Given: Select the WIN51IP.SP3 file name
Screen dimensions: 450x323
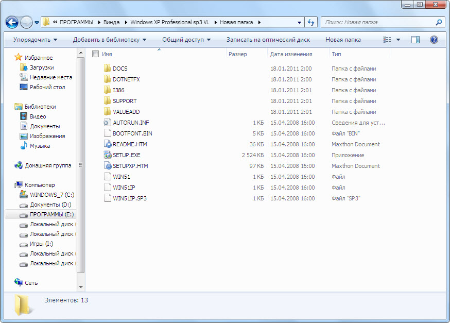Looking at the screenshot, I should point(130,198).
